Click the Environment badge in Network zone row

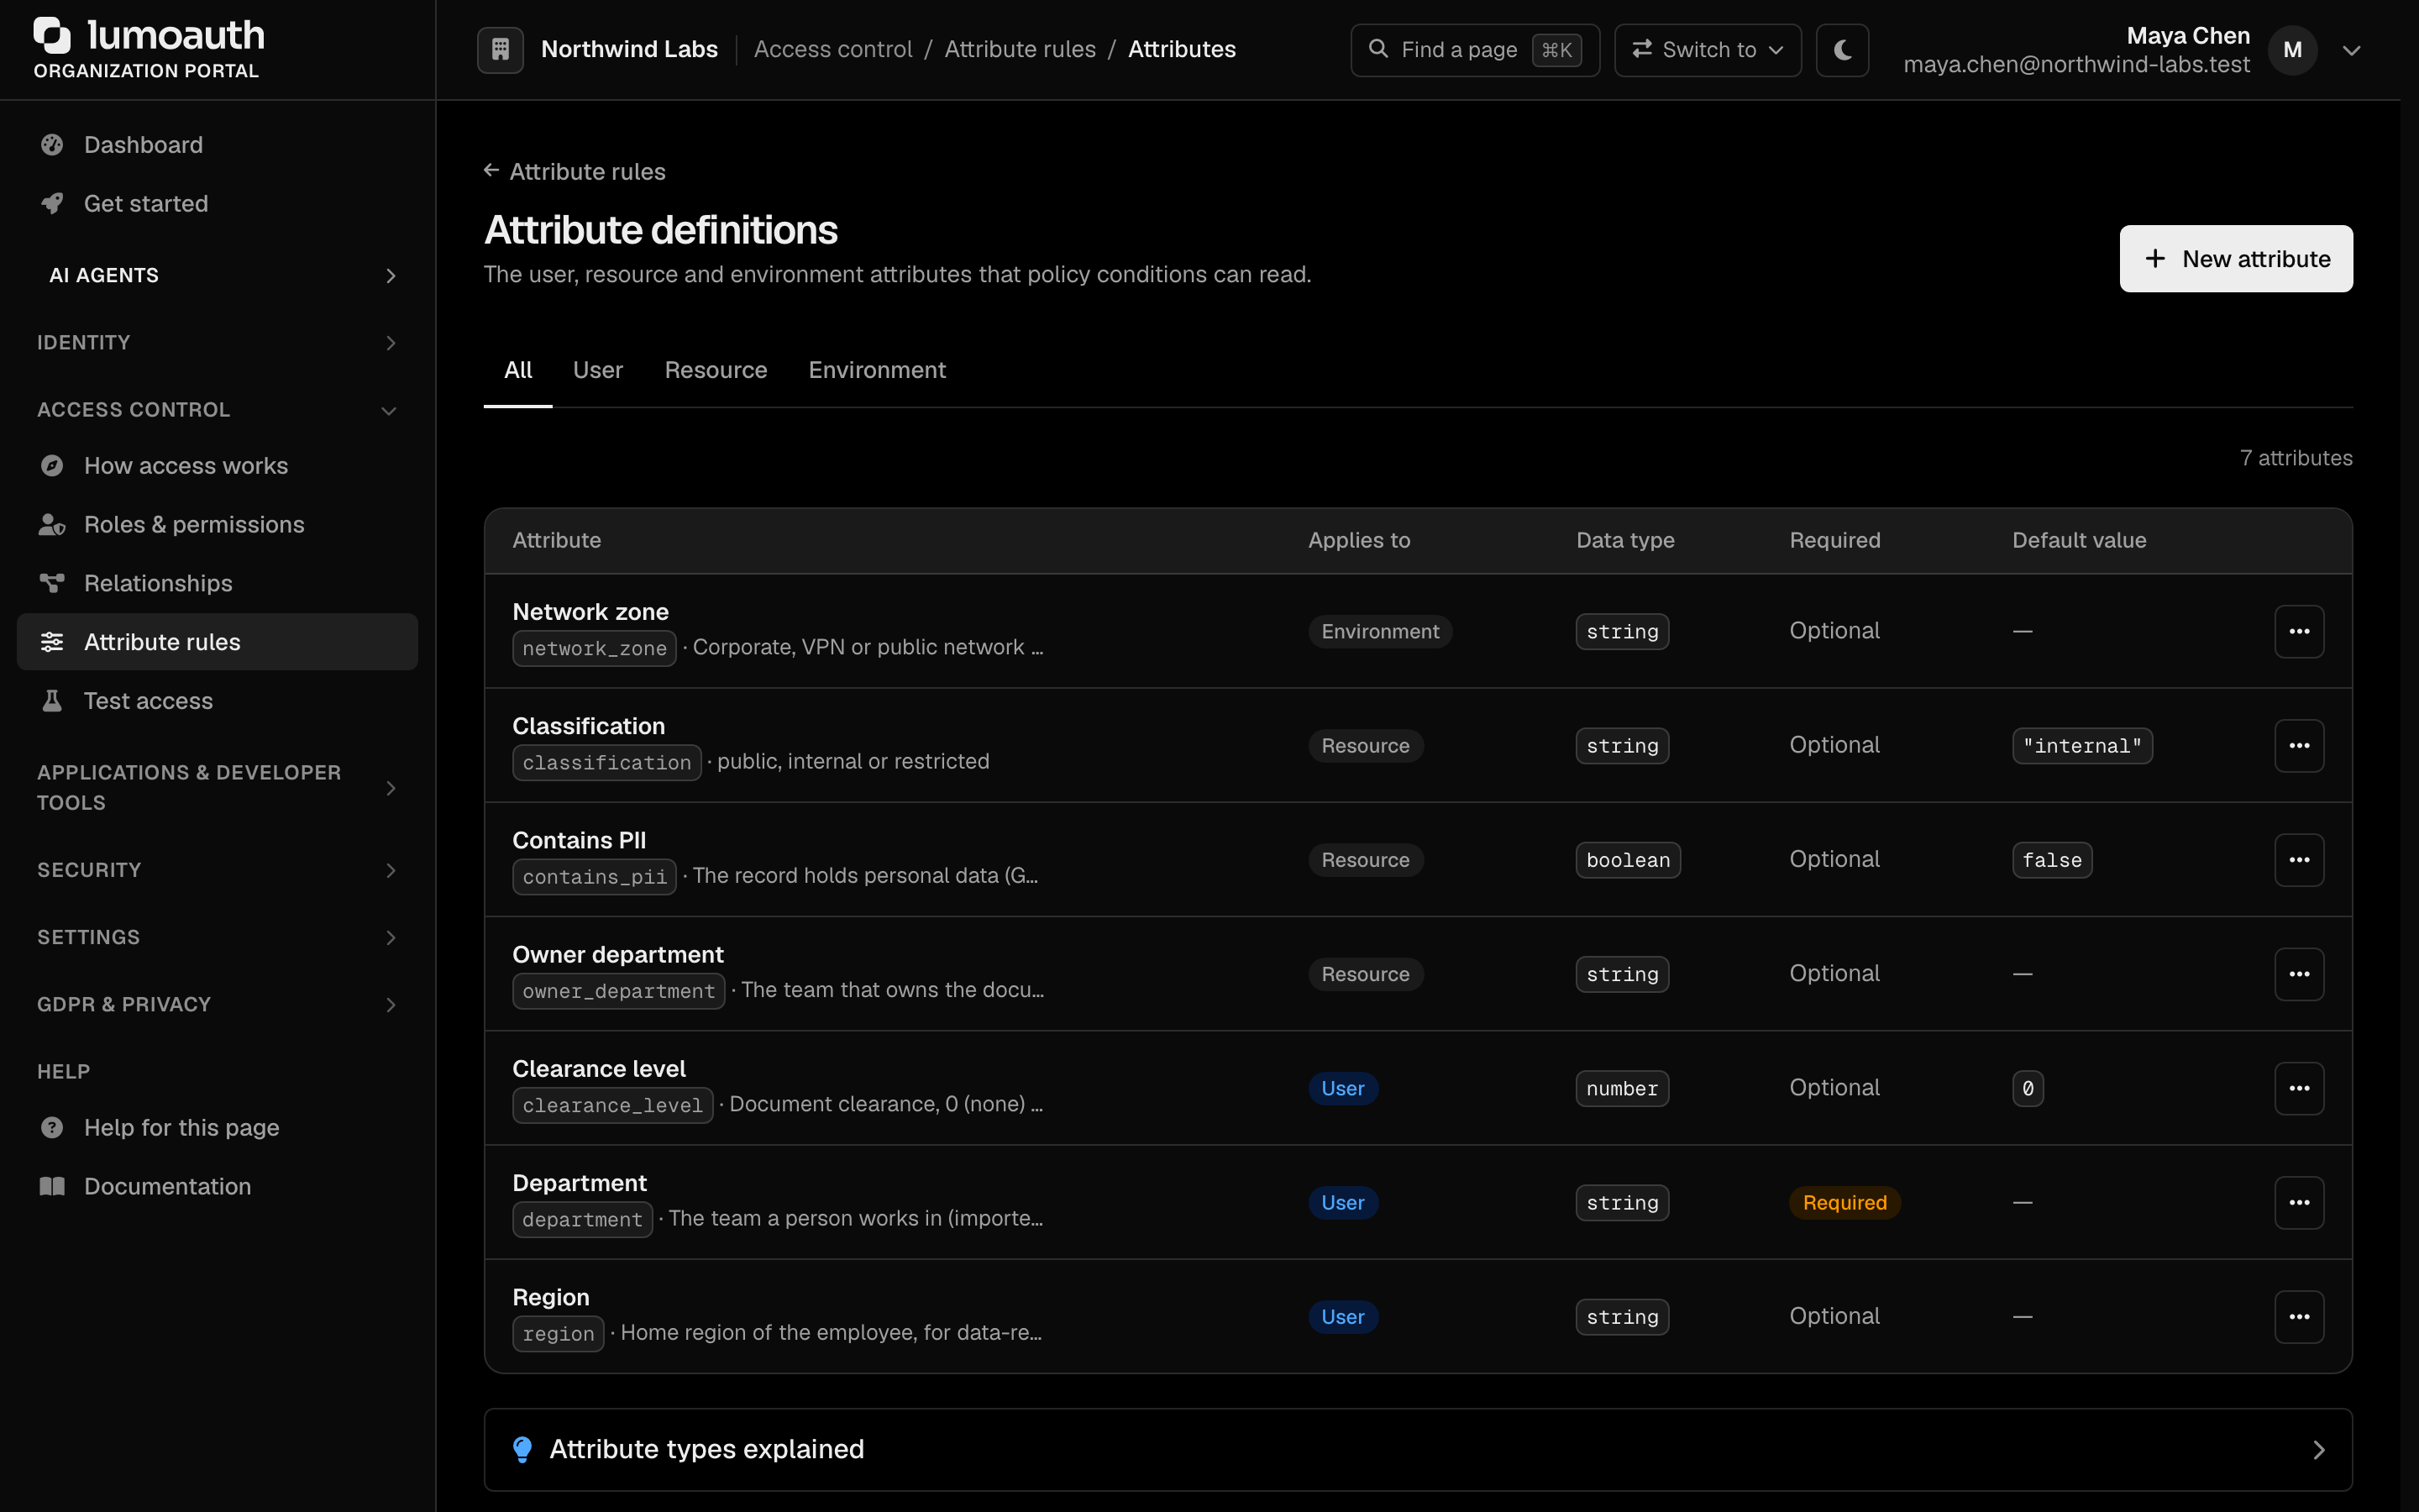1379,631
